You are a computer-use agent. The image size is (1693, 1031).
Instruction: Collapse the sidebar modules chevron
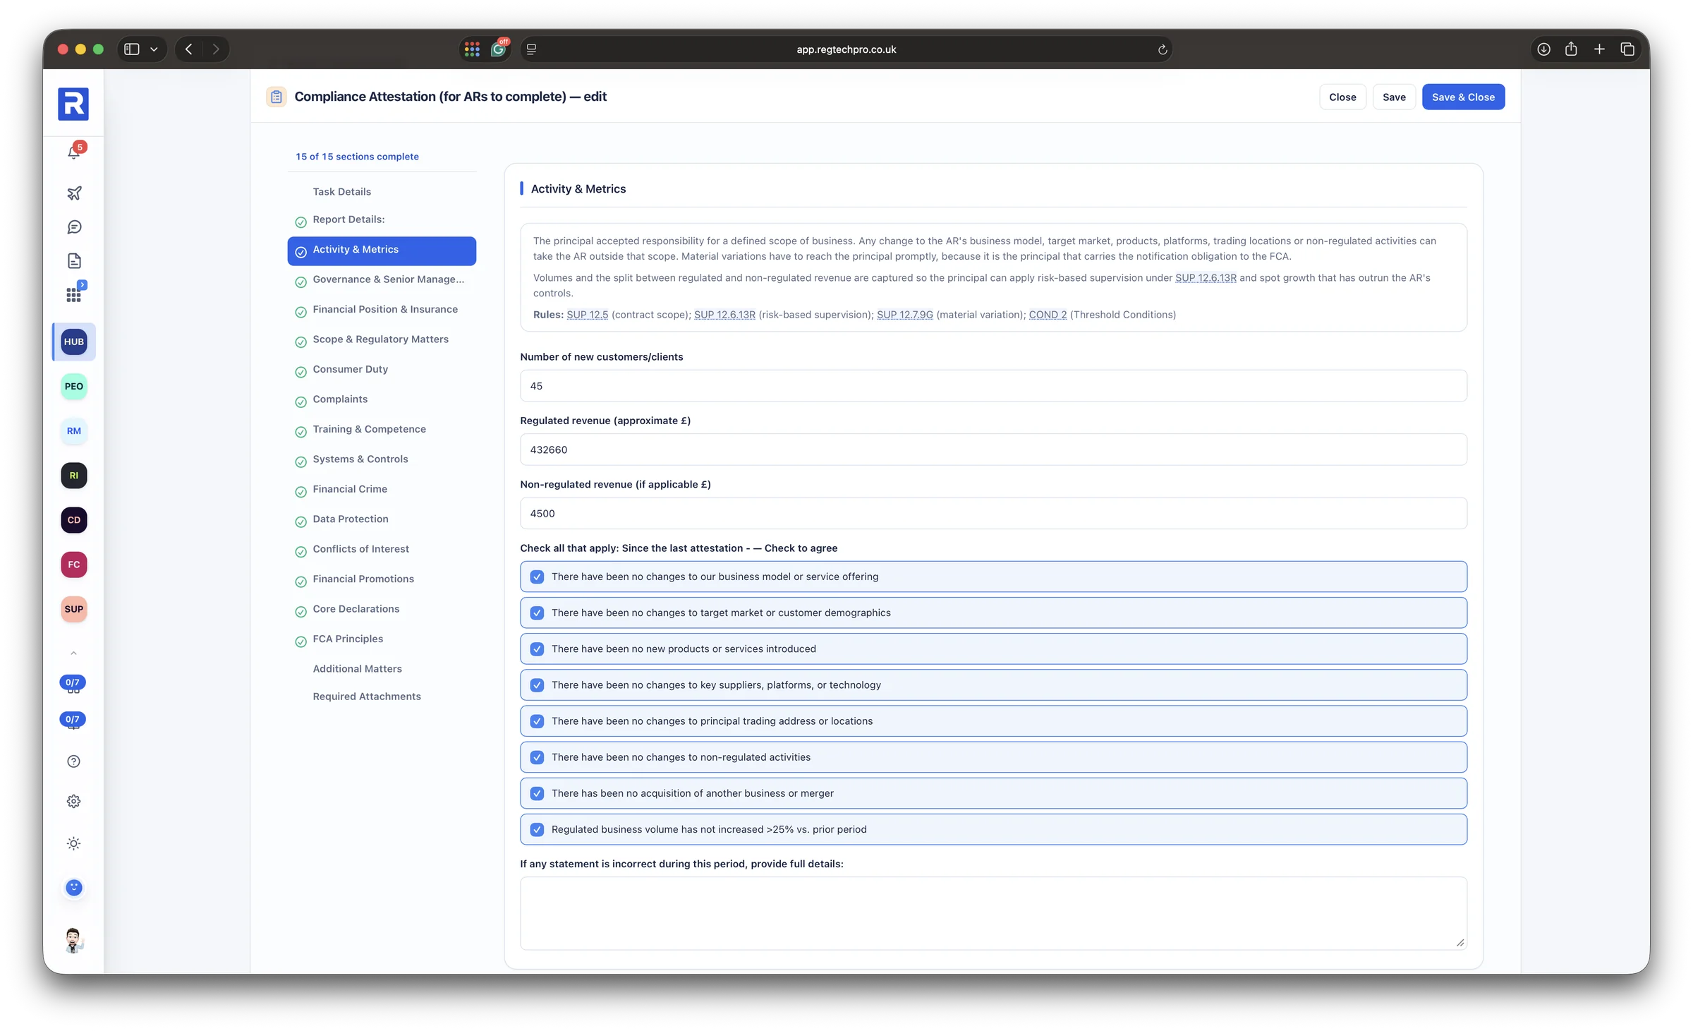tap(74, 653)
